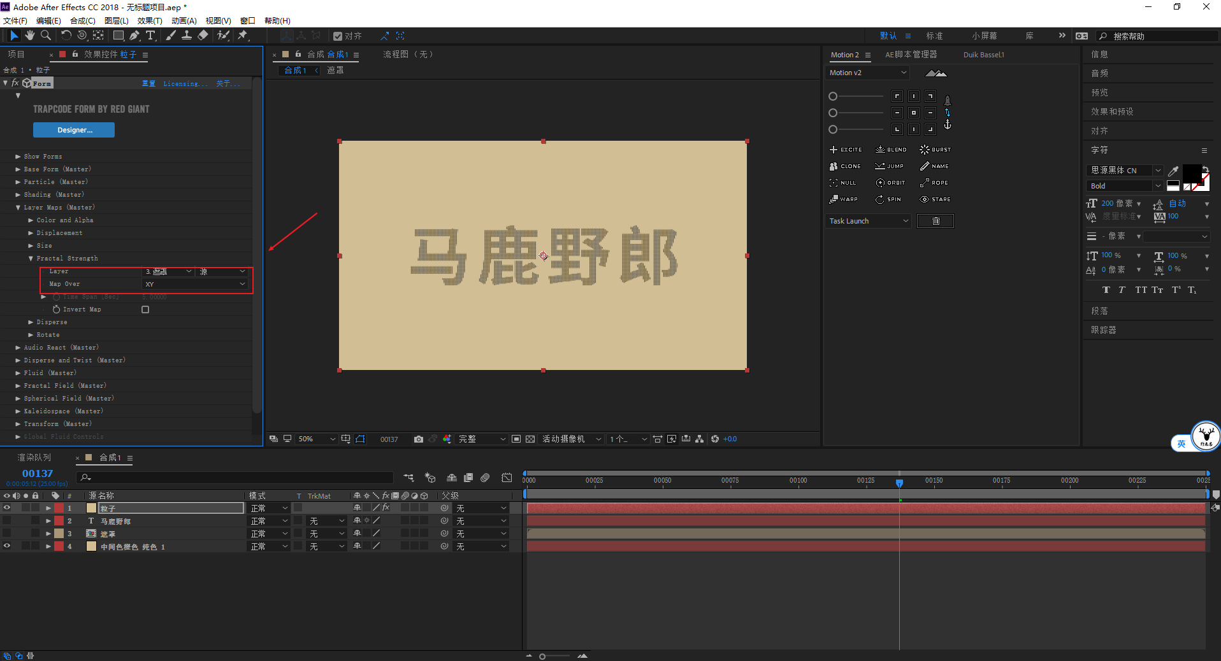This screenshot has height=661, width=1221.
Task: Take snapshot with the camera icon
Action: click(418, 439)
